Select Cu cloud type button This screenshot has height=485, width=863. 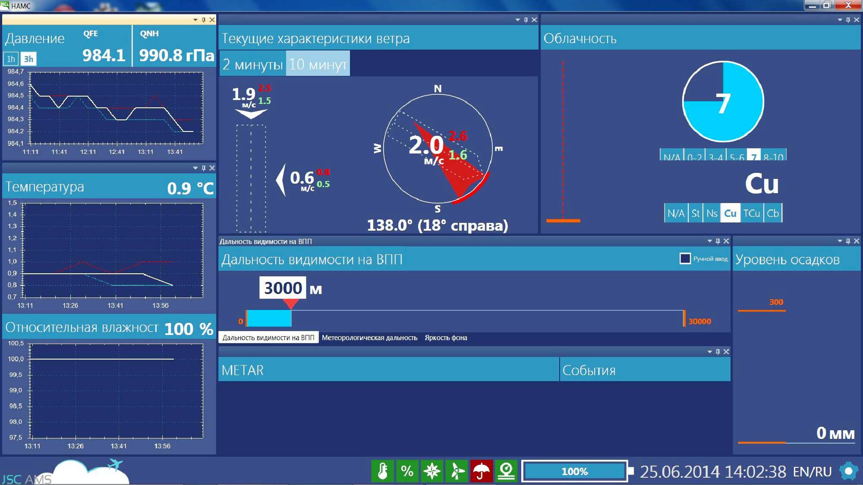coord(730,213)
